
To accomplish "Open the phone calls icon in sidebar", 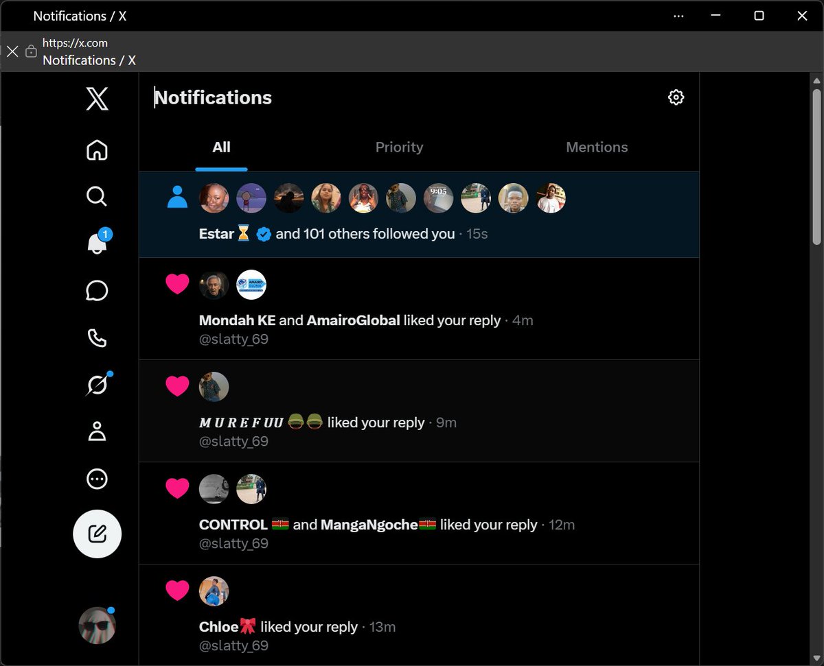I will point(97,338).
